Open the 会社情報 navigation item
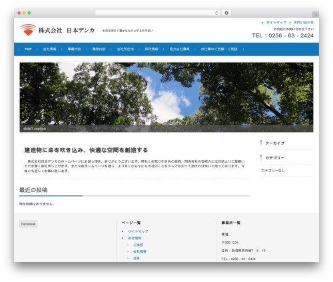333x282 pixels. [50, 49]
